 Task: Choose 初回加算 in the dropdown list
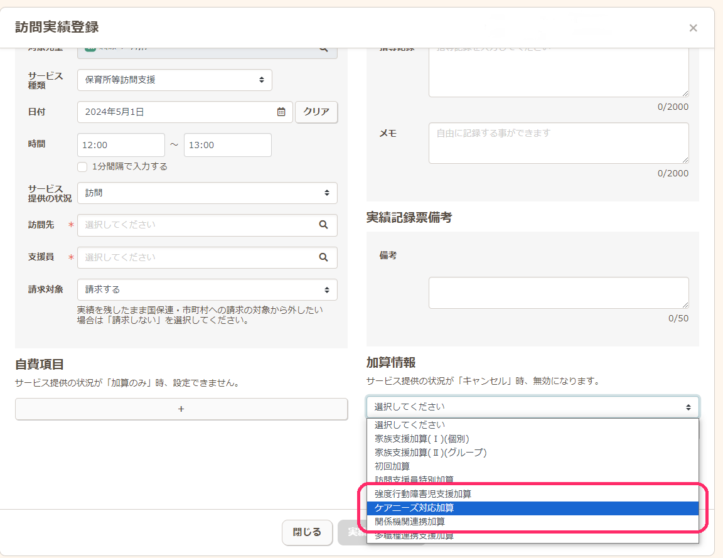pos(392,466)
